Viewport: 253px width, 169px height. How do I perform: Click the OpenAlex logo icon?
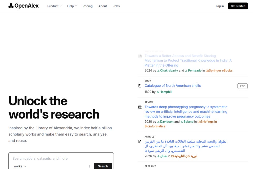(x=11, y=6)
